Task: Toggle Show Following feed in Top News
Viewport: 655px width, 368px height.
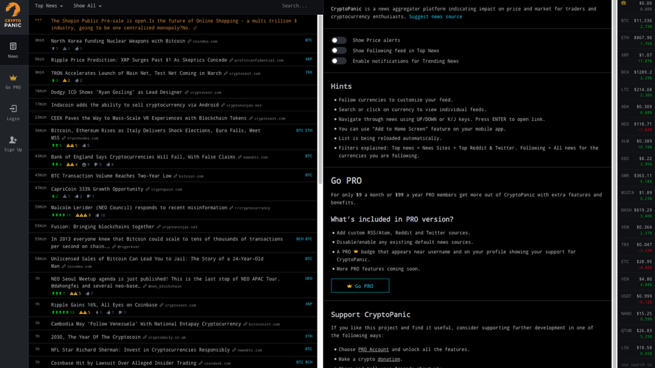Action: click(339, 50)
